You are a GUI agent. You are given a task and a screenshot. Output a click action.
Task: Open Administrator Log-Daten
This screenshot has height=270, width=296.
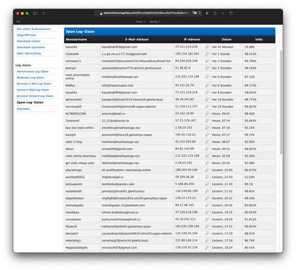coord(33,72)
